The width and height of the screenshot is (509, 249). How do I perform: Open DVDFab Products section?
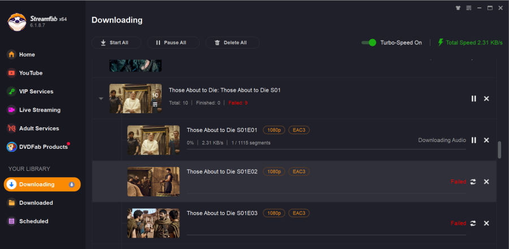(37, 147)
